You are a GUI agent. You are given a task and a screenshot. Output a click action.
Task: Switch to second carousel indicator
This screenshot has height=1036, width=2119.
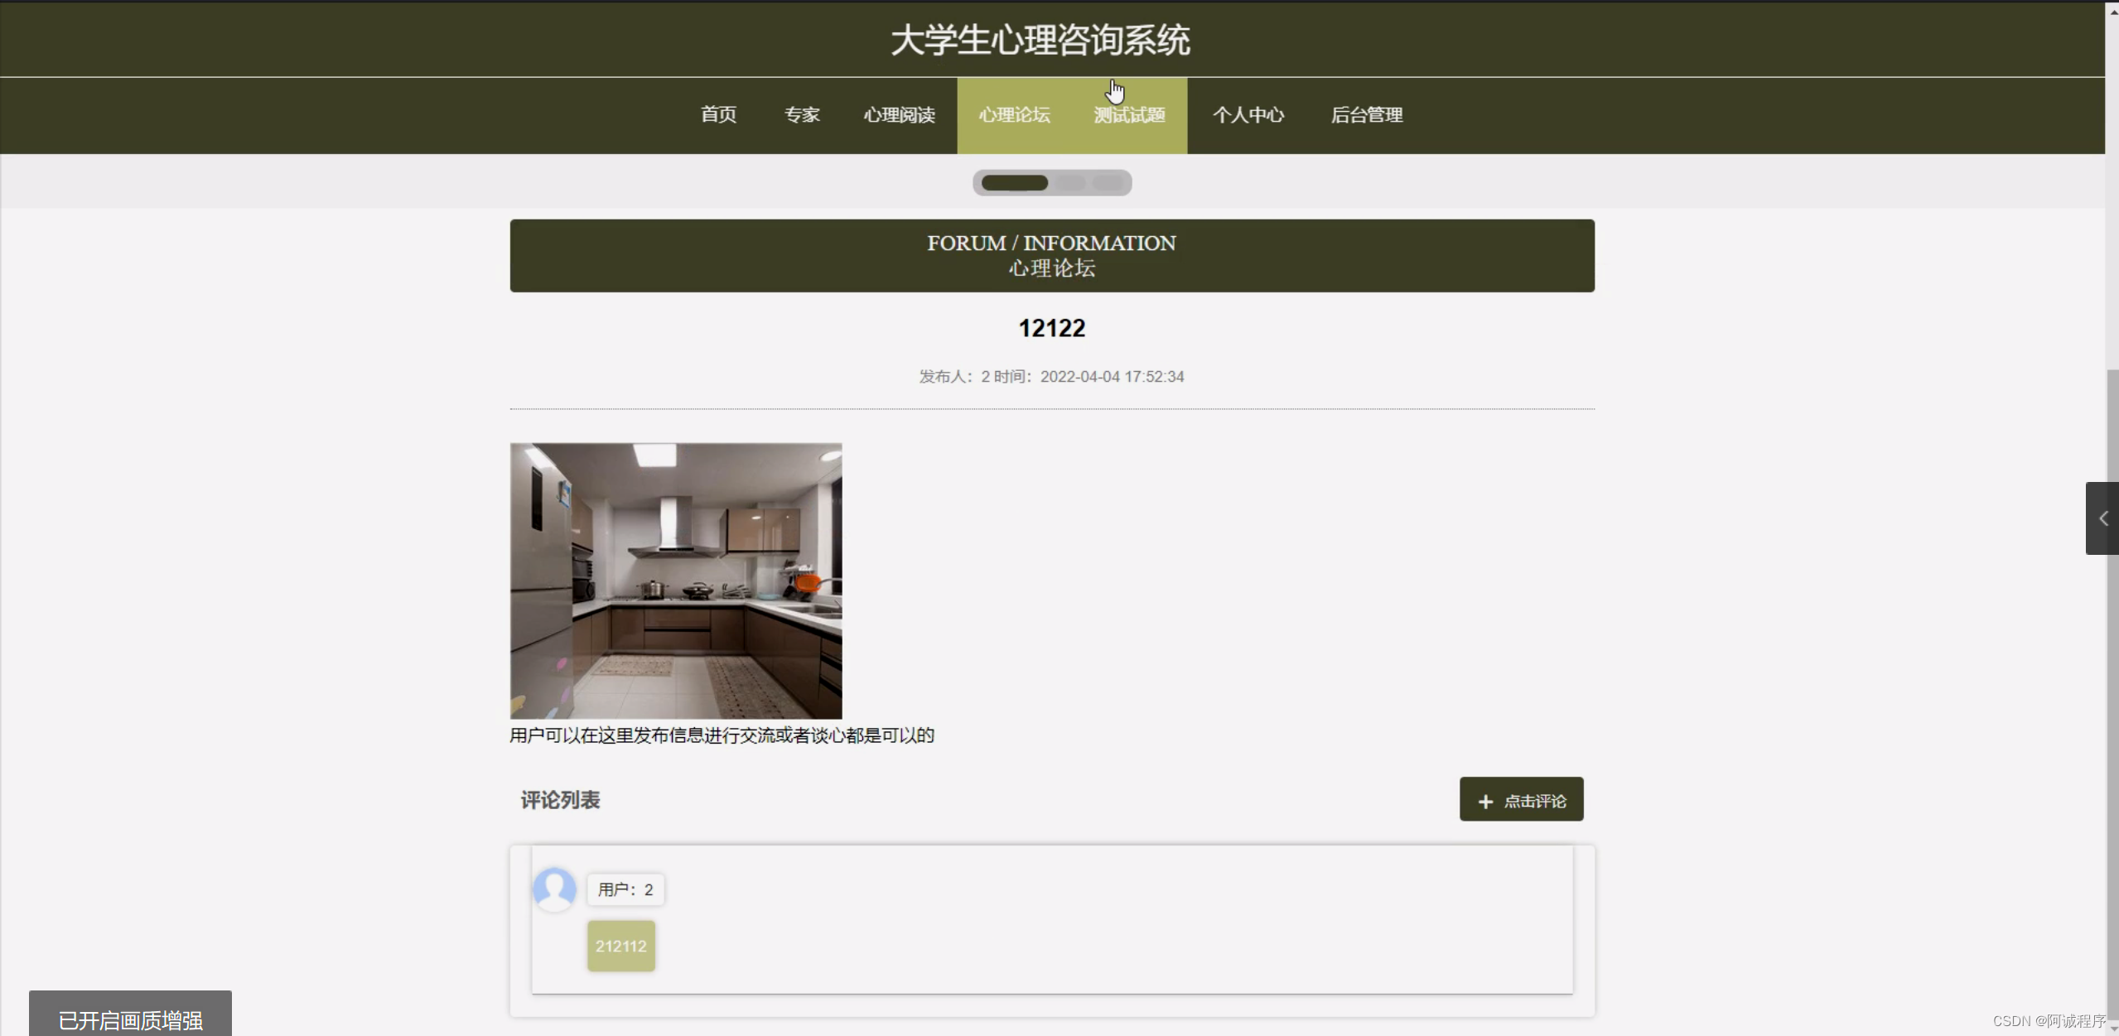point(1070,183)
